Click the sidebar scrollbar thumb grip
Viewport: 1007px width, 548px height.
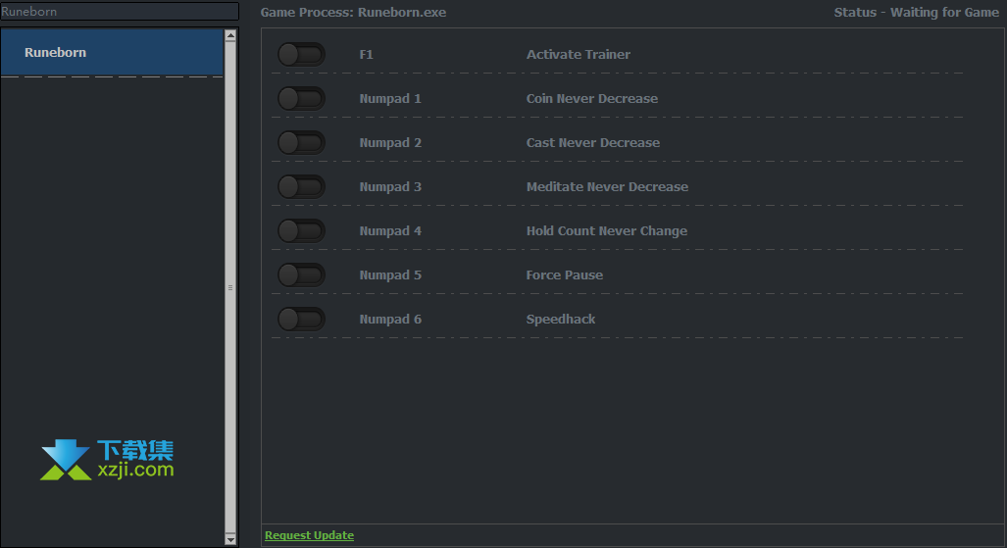230,287
